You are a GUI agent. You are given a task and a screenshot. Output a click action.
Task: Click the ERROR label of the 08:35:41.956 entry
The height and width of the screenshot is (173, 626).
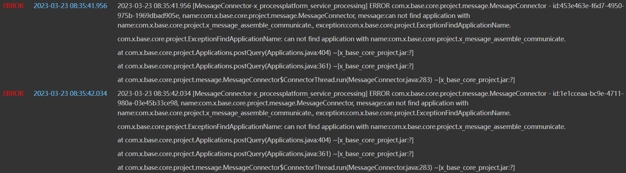13,6
